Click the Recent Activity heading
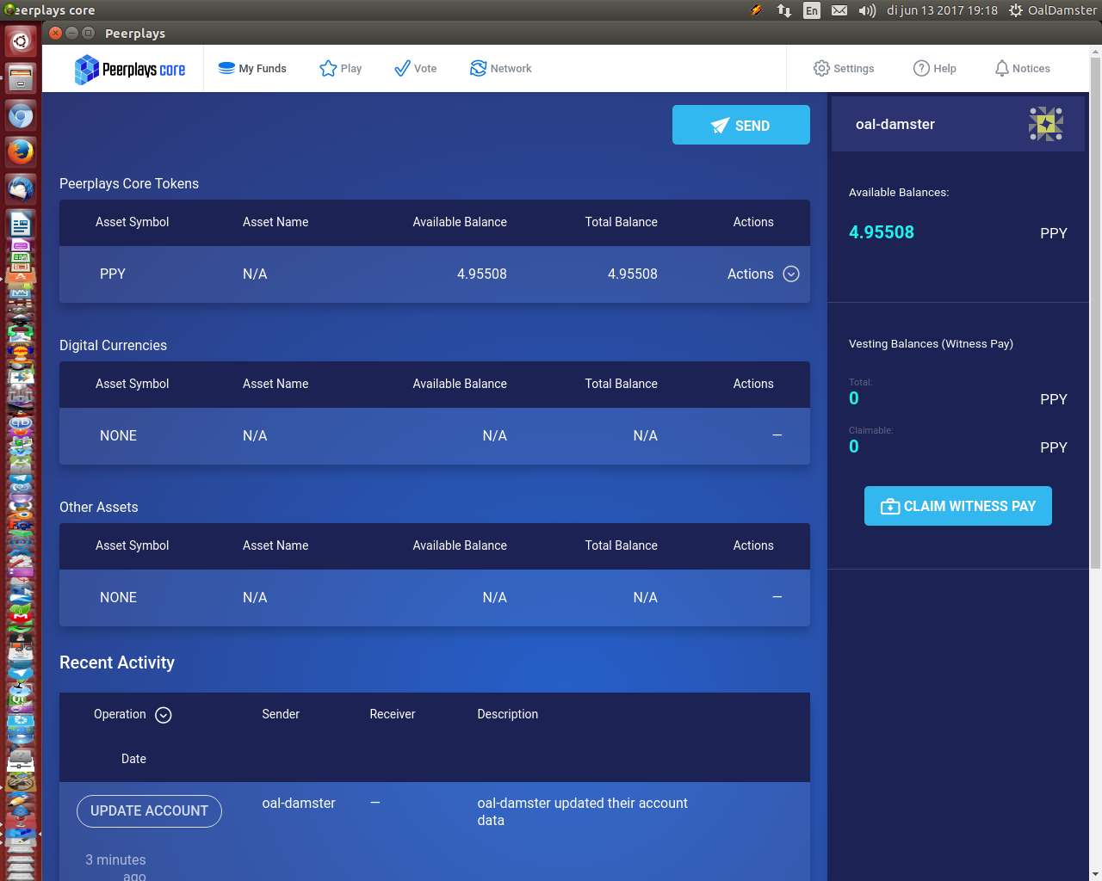The height and width of the screenshot is (881, 1102). click(x=117, y=662)
